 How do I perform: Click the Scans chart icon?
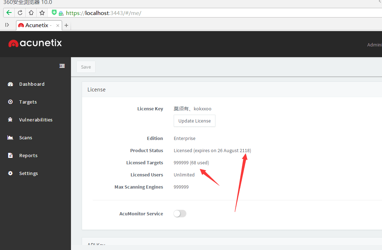point(10,137)
